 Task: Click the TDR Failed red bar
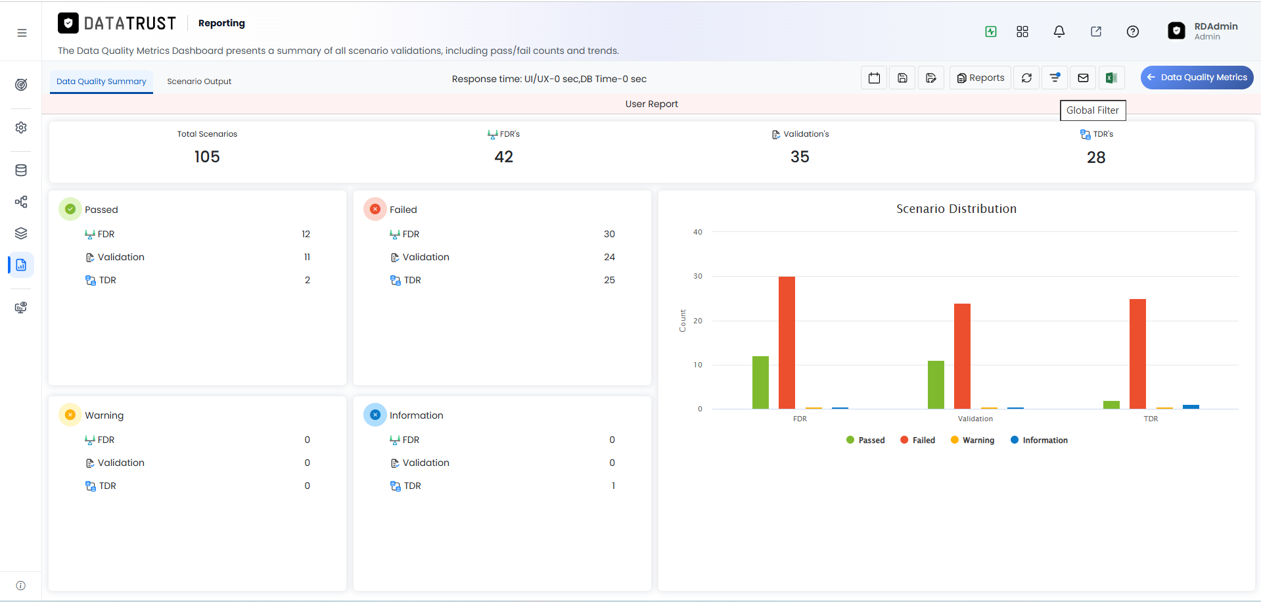click(x=1137, y=354)
